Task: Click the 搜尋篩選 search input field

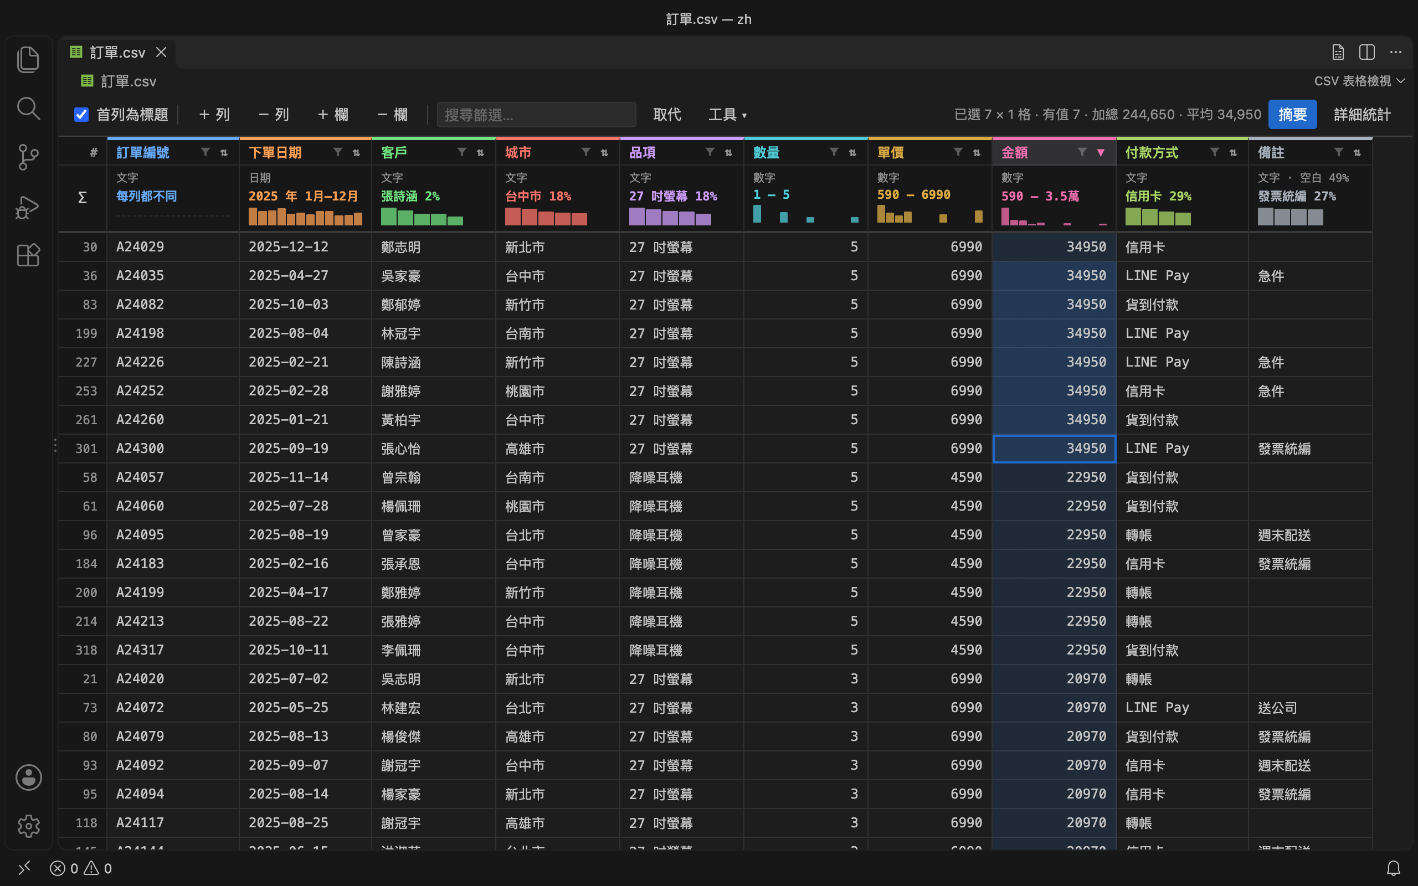Action: coord(536,114)
